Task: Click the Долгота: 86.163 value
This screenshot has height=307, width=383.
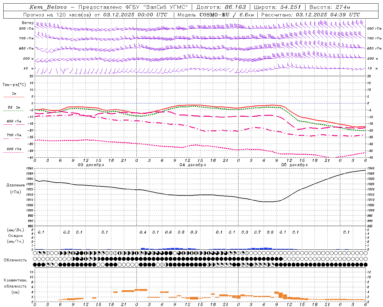Action: pos(221,7)
